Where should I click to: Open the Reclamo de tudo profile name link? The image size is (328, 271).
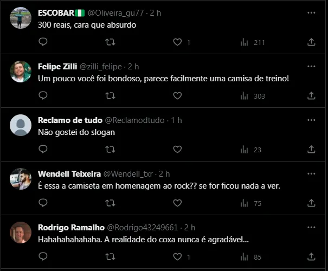coord(68,119)
